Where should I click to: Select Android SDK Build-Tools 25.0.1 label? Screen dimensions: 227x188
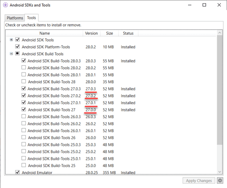click(54, 159)
